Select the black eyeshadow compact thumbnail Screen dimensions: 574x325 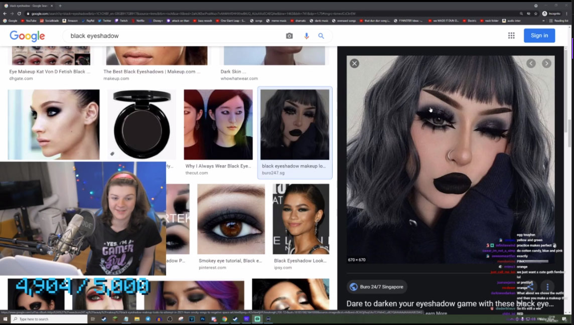tap(141, 124)
